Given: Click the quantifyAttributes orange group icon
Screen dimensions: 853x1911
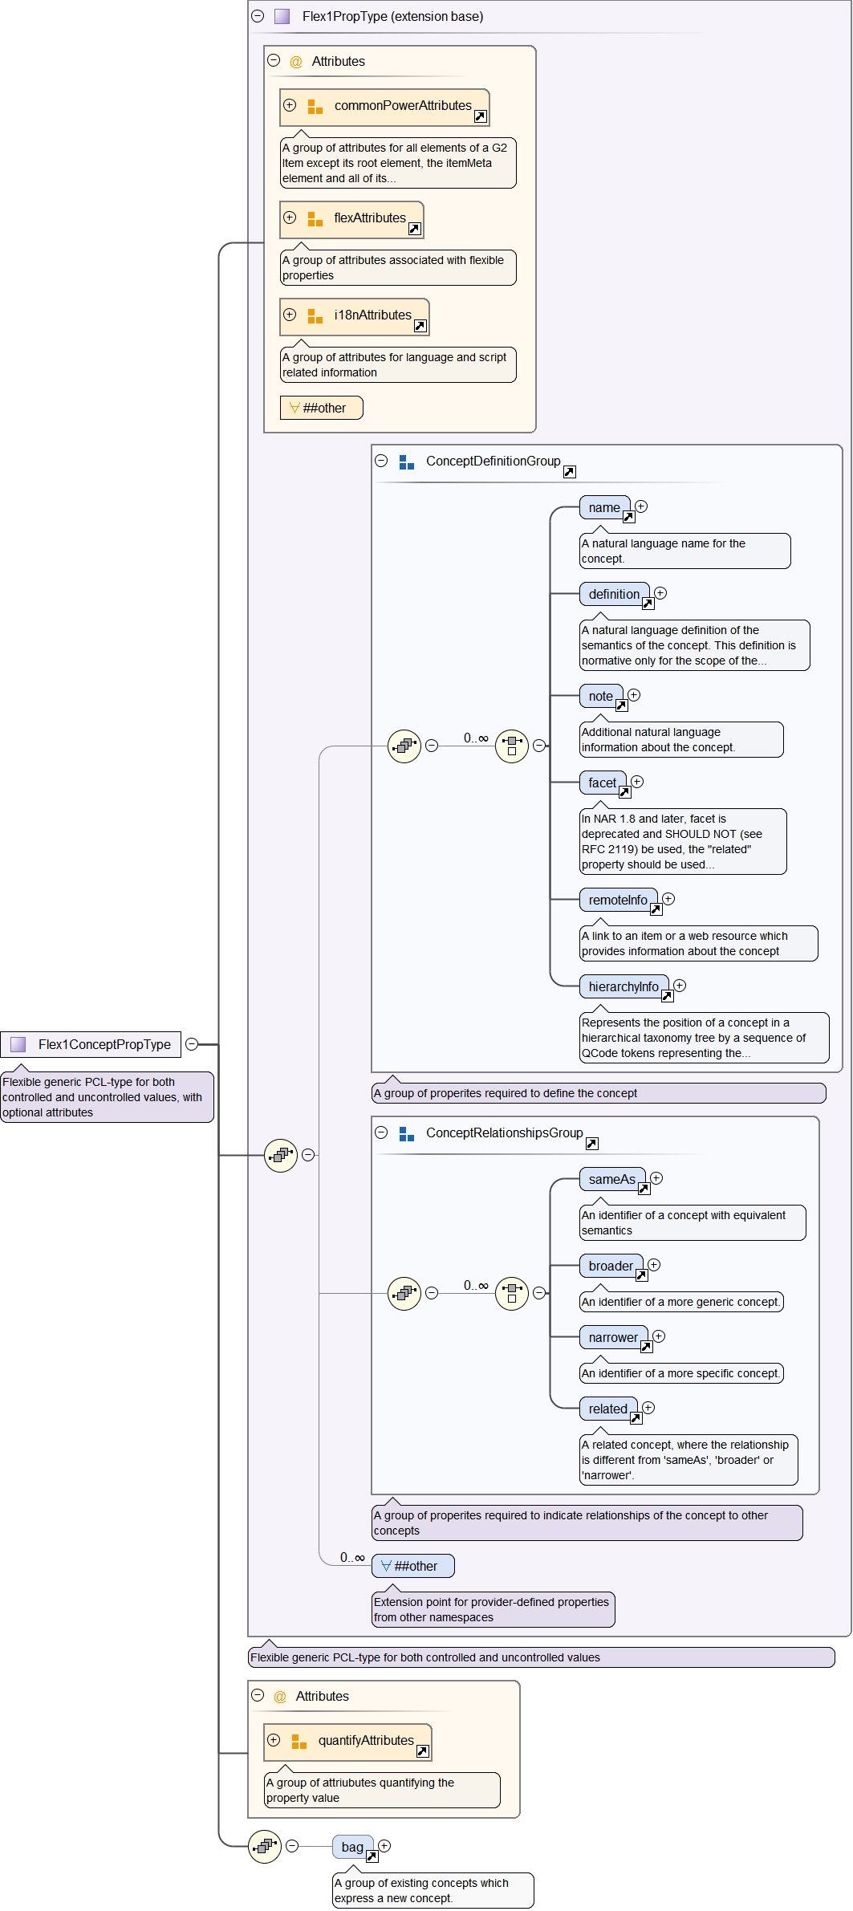Looking at the screenshot, I should pos(299,1741).
